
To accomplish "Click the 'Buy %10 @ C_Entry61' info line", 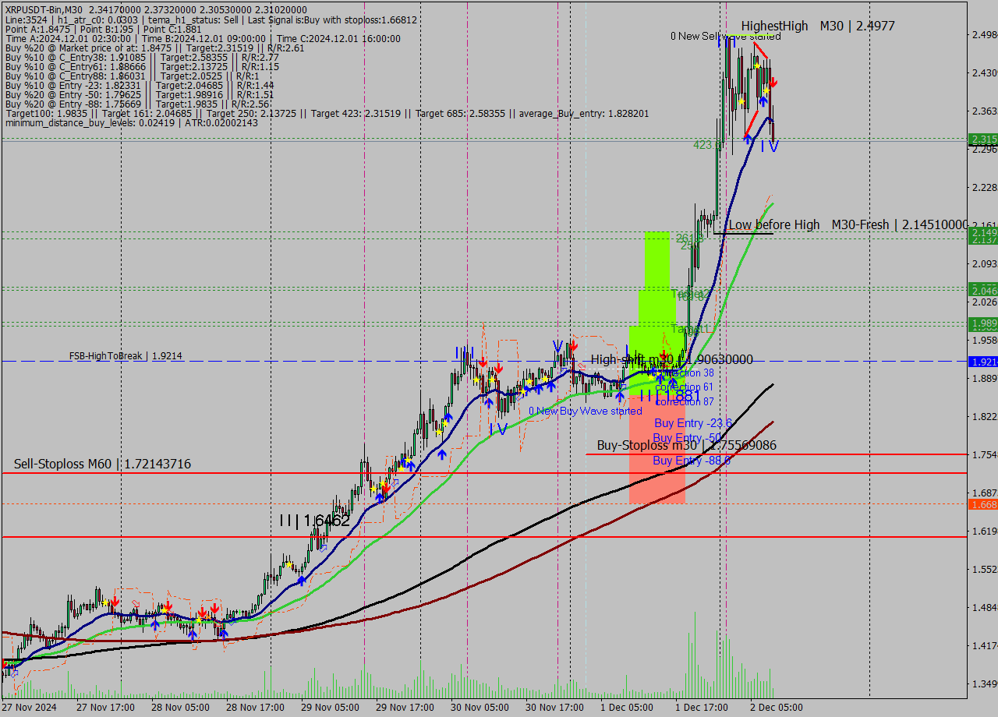I will pyautogui.click(x=142, y=66).
